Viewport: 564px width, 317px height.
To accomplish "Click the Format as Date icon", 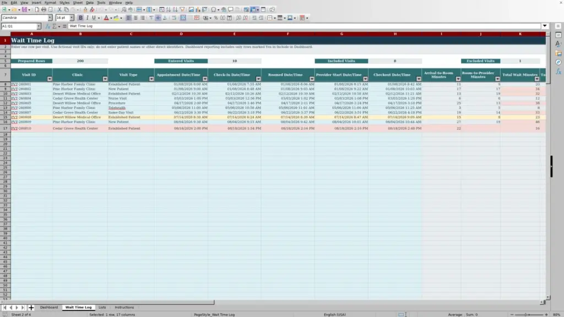I will tap(230, 18).
